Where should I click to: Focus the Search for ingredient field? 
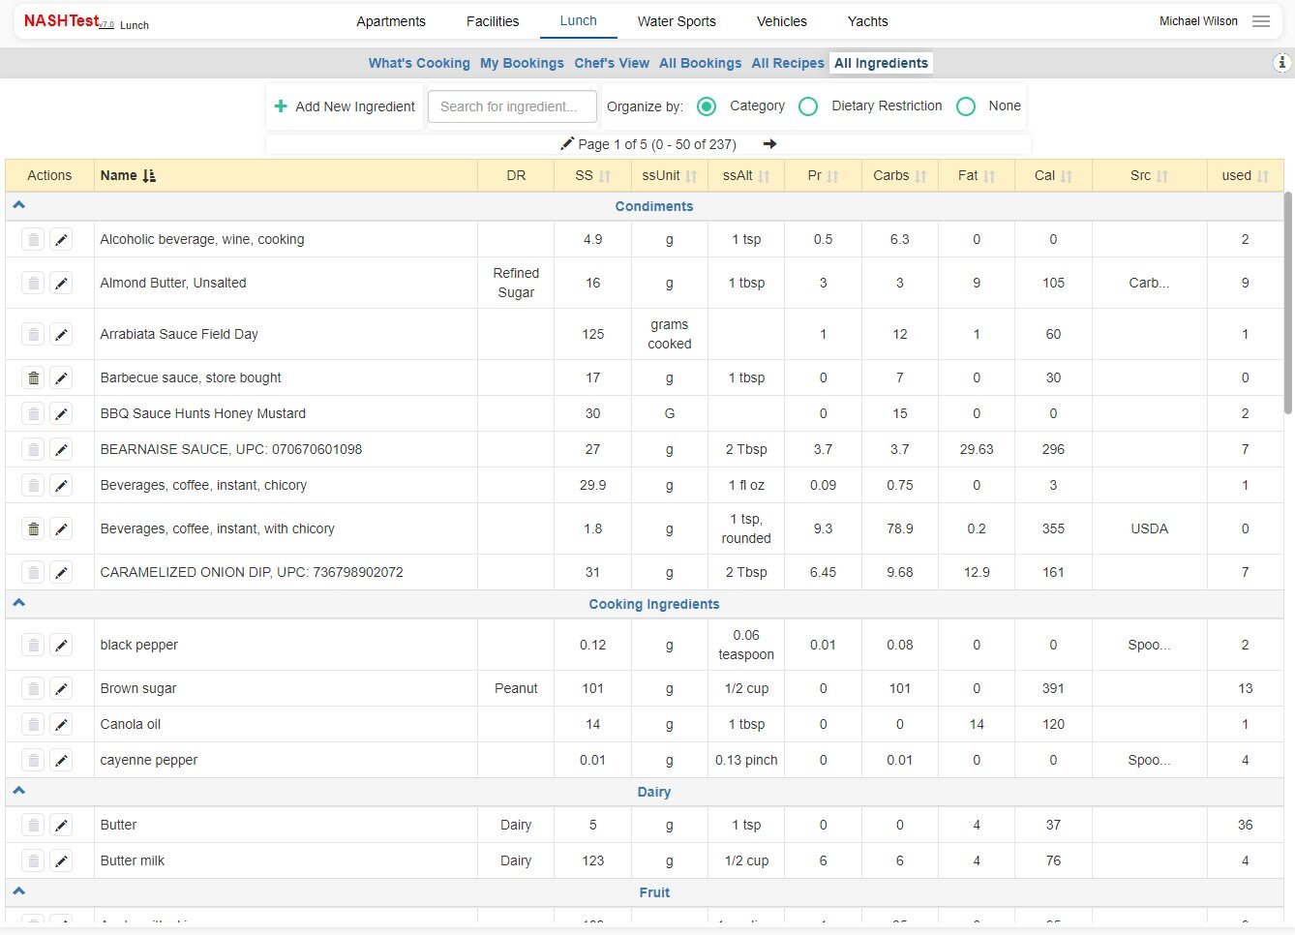(x=512, y=106)
